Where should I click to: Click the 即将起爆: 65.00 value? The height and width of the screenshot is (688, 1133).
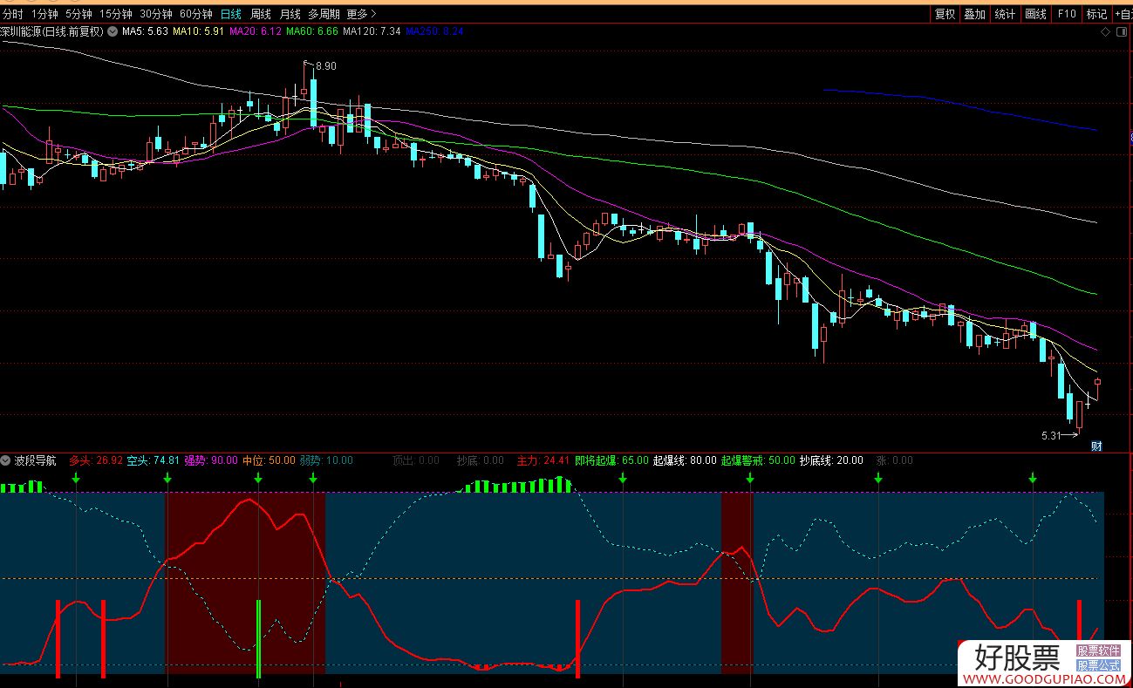pyautogui.click(x=611, y=460)
